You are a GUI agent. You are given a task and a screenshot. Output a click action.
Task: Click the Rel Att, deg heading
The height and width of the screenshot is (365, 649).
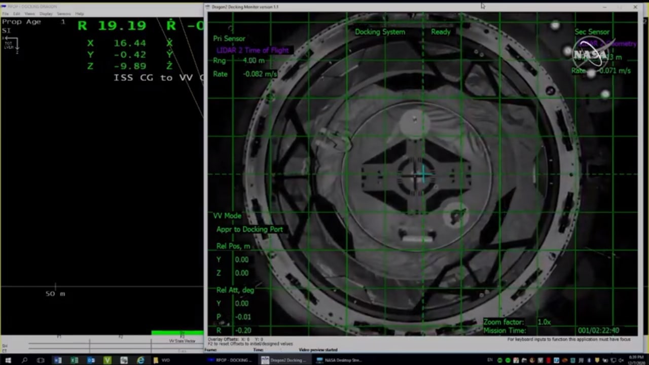tap(235, 290)
